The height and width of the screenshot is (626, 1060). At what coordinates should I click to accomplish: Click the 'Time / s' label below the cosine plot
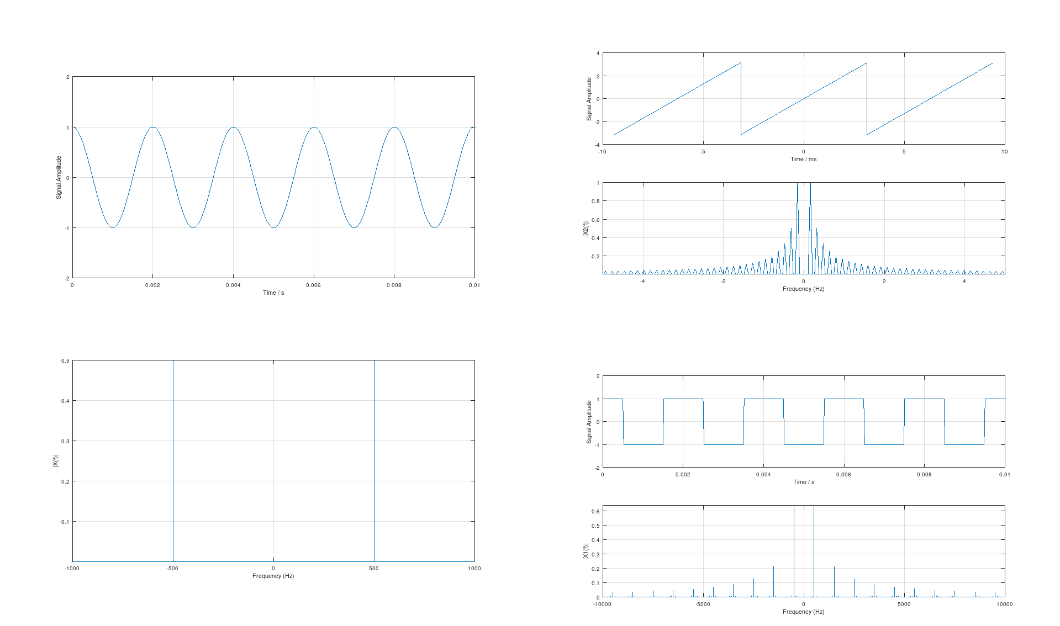273,293
